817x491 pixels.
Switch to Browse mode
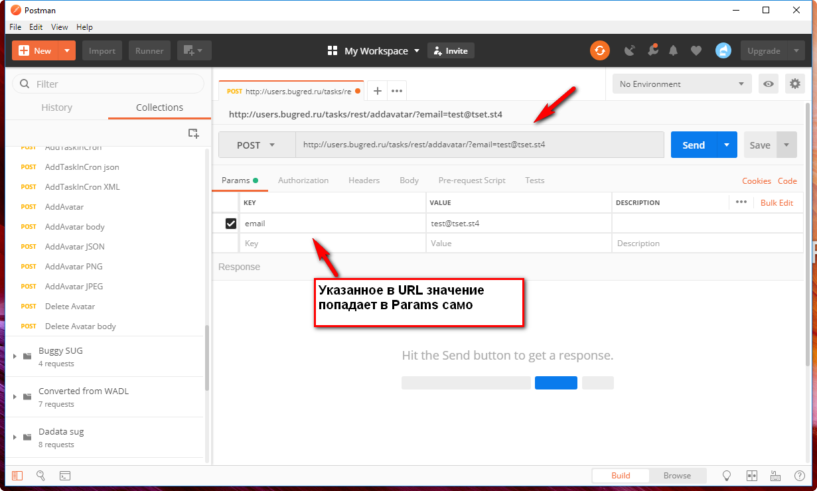pos(677,475)
